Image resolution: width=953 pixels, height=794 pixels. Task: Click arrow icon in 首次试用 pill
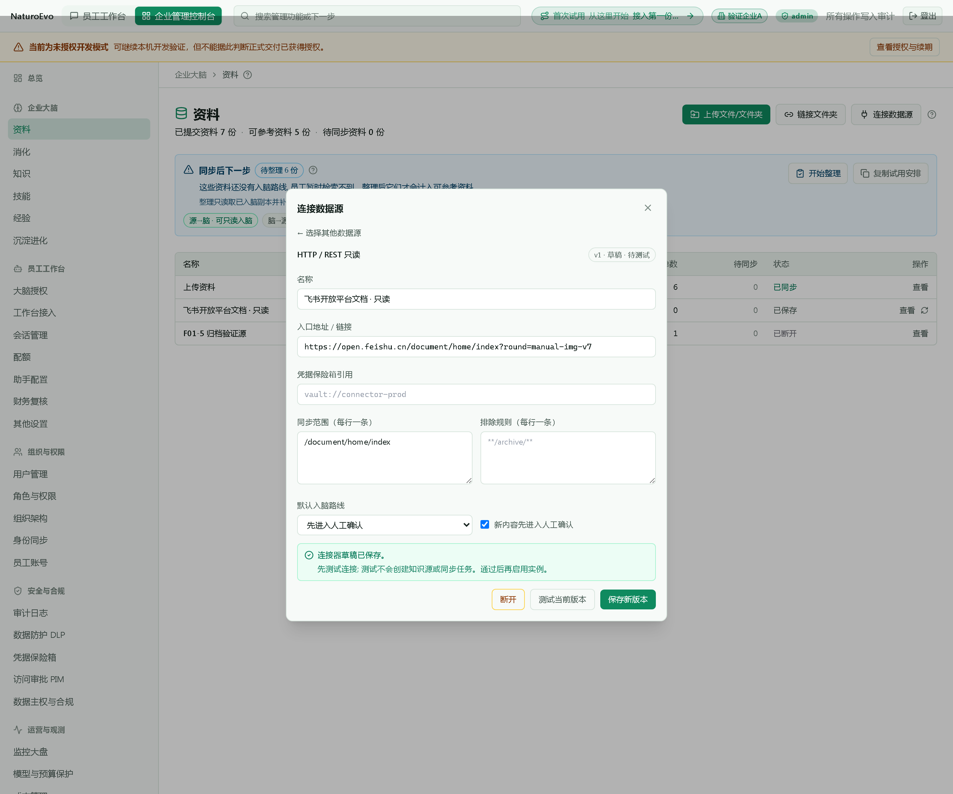click(690, 16)
